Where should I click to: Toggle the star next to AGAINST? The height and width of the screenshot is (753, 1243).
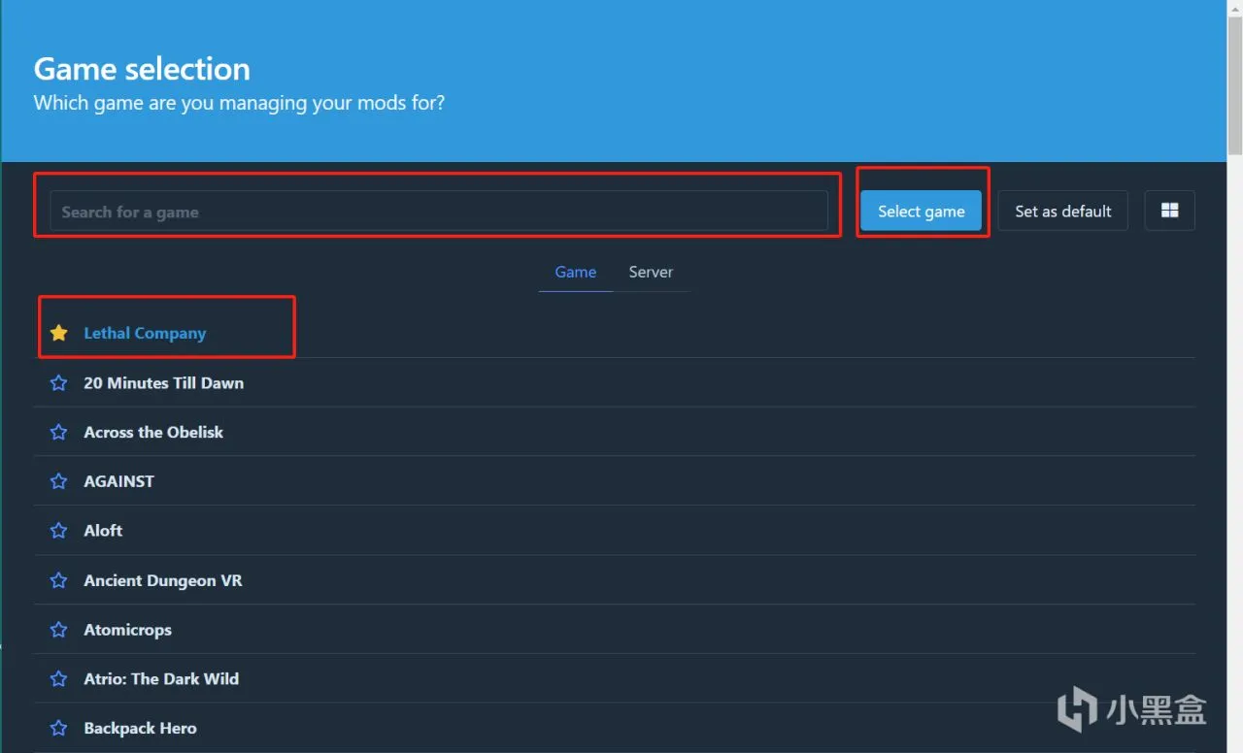tap(59, 481)
